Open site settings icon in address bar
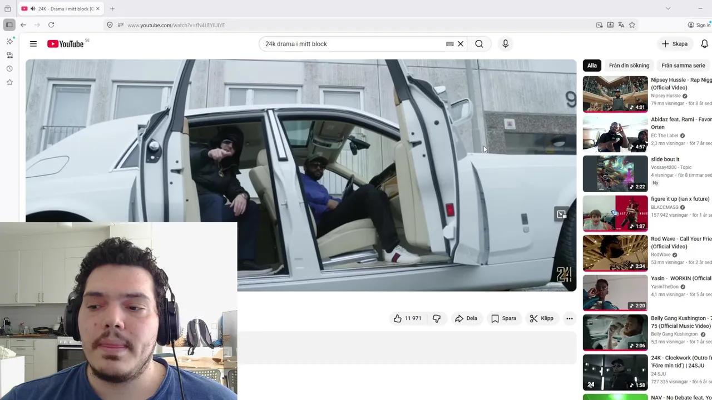 tap(121, 25)
